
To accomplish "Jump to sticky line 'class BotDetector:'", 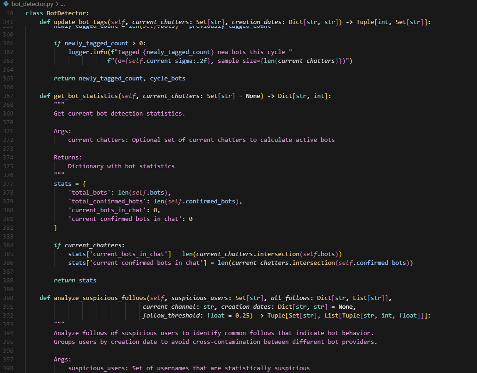I will [x=57, y=13].
